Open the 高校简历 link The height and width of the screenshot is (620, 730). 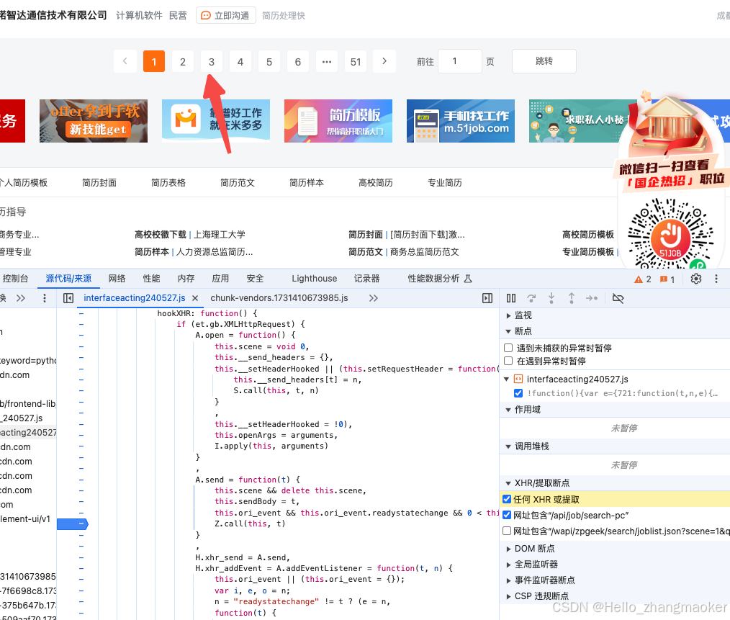tap(376, 183)
